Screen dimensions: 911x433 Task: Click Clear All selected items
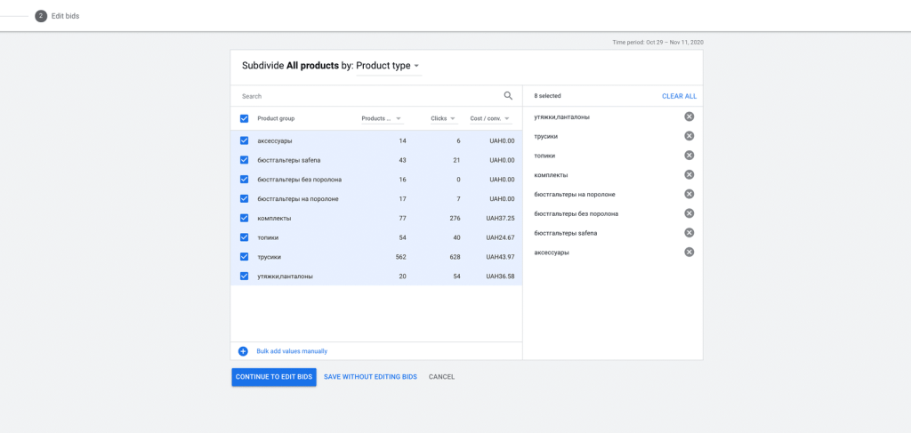tap(679, 96)
